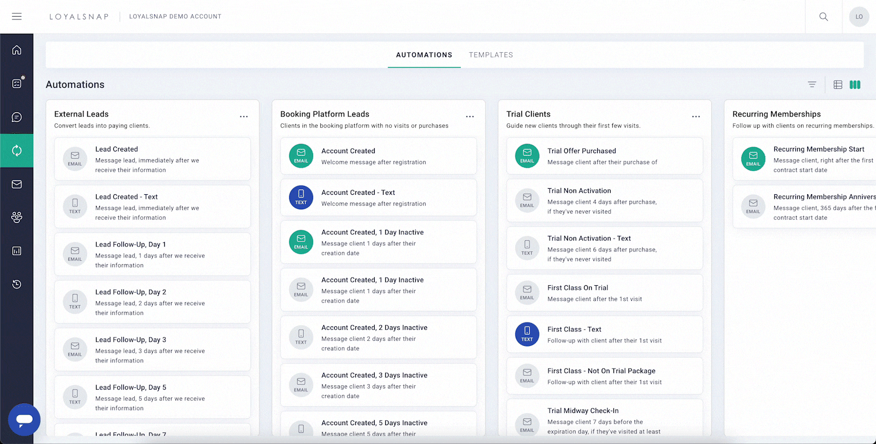Toggle the Account Created - Text automation icon
This screenshot has width=876, height=444.
(x=301, y=198)
